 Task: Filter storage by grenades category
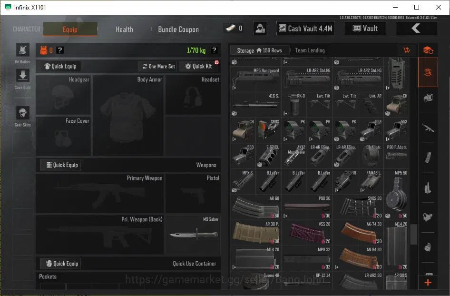[428, 247]
